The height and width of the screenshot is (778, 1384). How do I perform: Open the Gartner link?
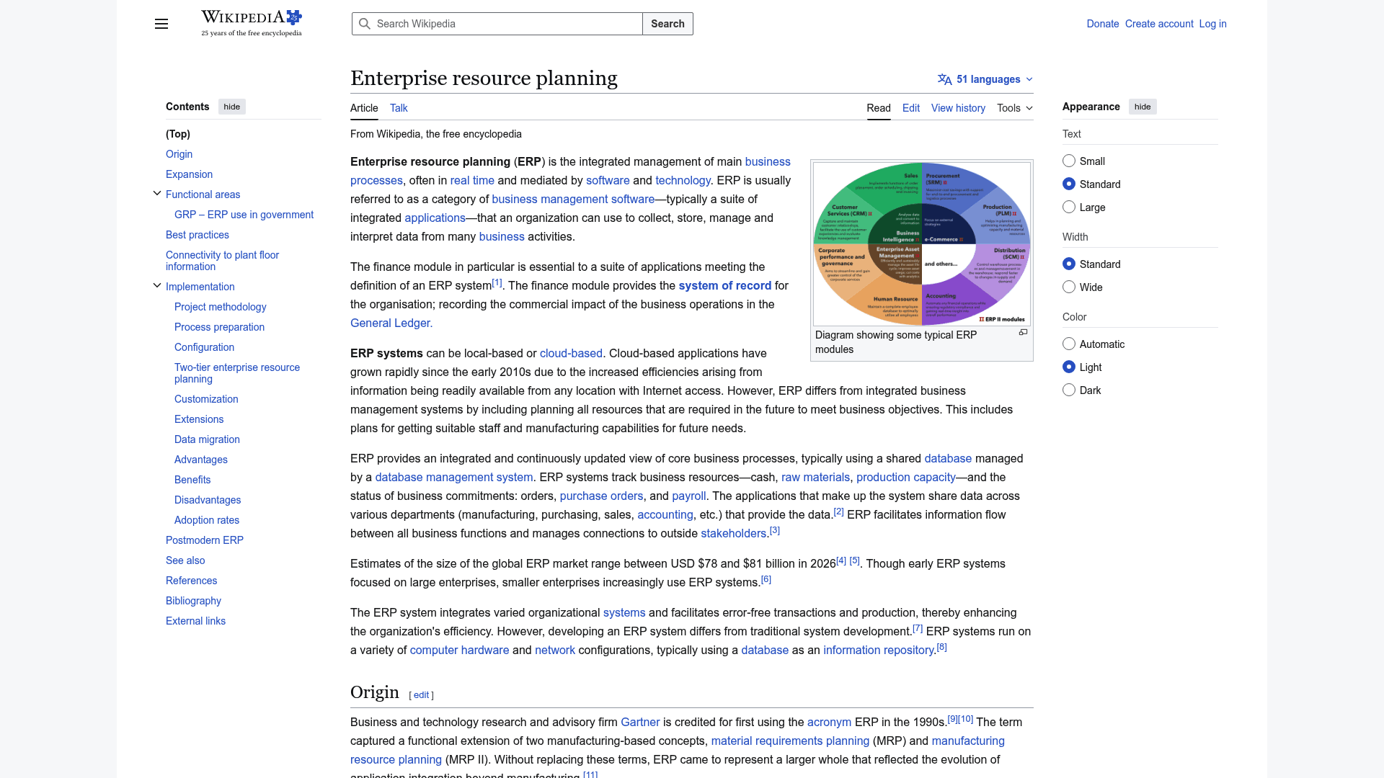click(x=640, y=723)
